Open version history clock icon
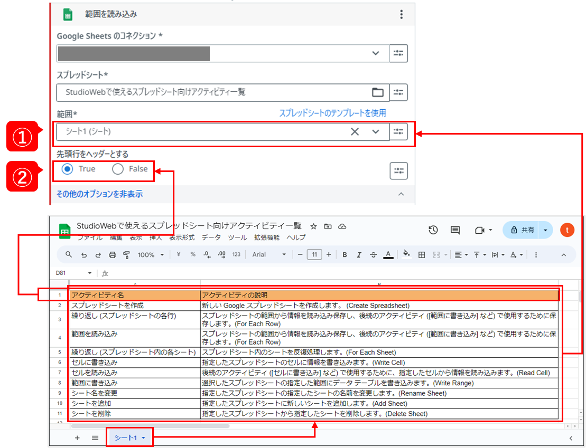 (433, 230)
